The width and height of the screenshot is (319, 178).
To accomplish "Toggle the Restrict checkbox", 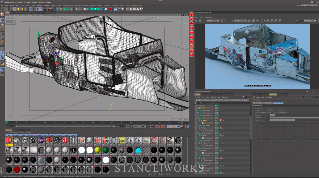I will (x=284, y=110).
